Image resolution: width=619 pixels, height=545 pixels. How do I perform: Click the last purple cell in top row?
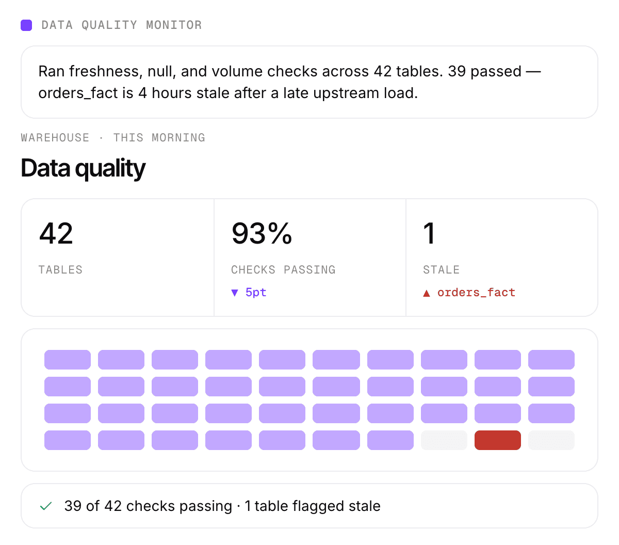coord(551,360)
